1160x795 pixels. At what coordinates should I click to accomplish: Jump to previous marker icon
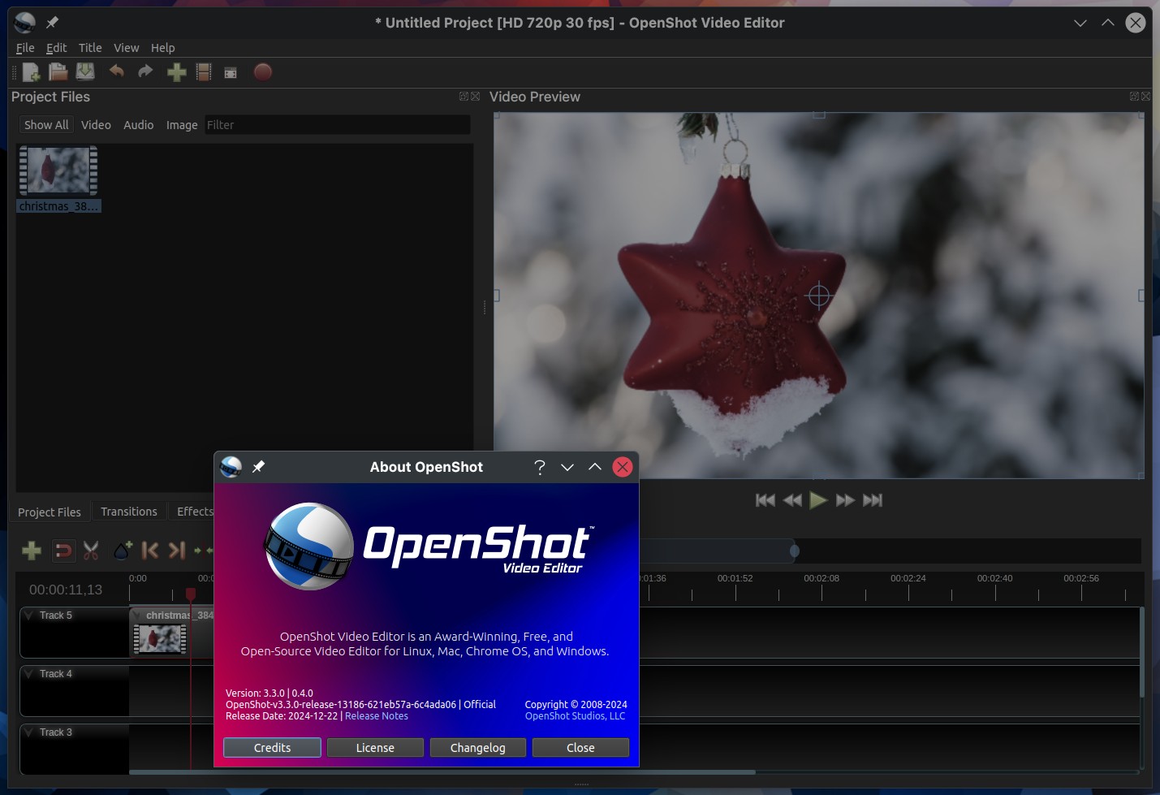[x=150, y=551]
